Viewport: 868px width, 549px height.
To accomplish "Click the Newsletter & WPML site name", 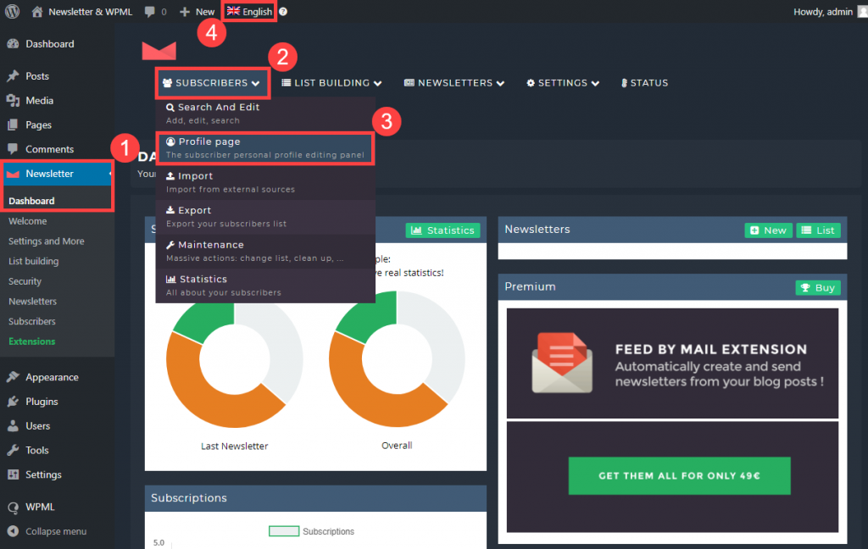I will pyautogui.click(x=90, y=12).
